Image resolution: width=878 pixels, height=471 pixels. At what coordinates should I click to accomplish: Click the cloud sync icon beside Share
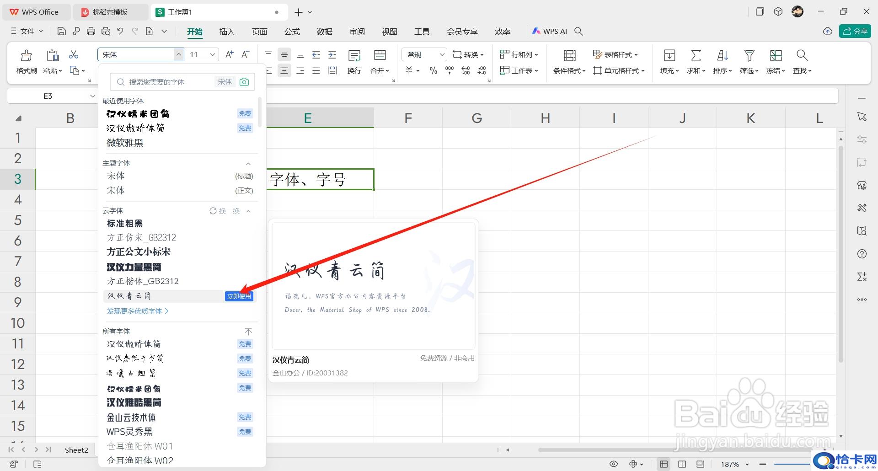click(x=828, y=31)
